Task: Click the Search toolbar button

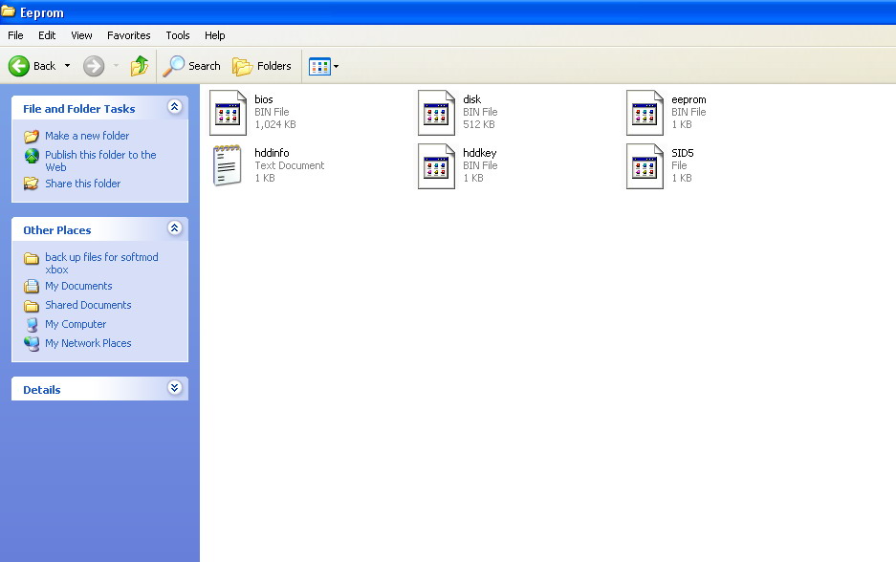Action: (x=192, y=66)
